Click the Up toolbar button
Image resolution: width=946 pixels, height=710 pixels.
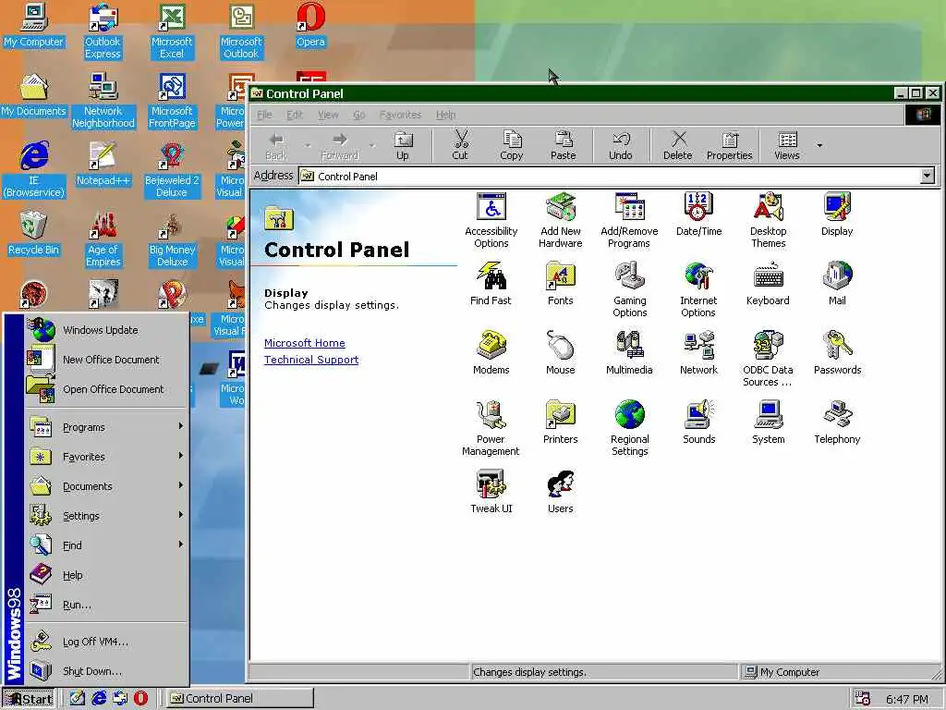(x=403, y=146)
